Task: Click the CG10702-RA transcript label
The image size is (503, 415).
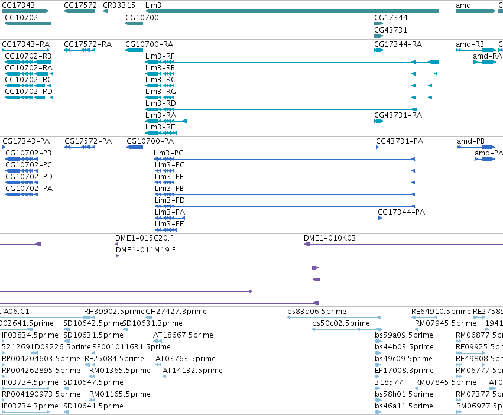Action: tap(29, 68)
